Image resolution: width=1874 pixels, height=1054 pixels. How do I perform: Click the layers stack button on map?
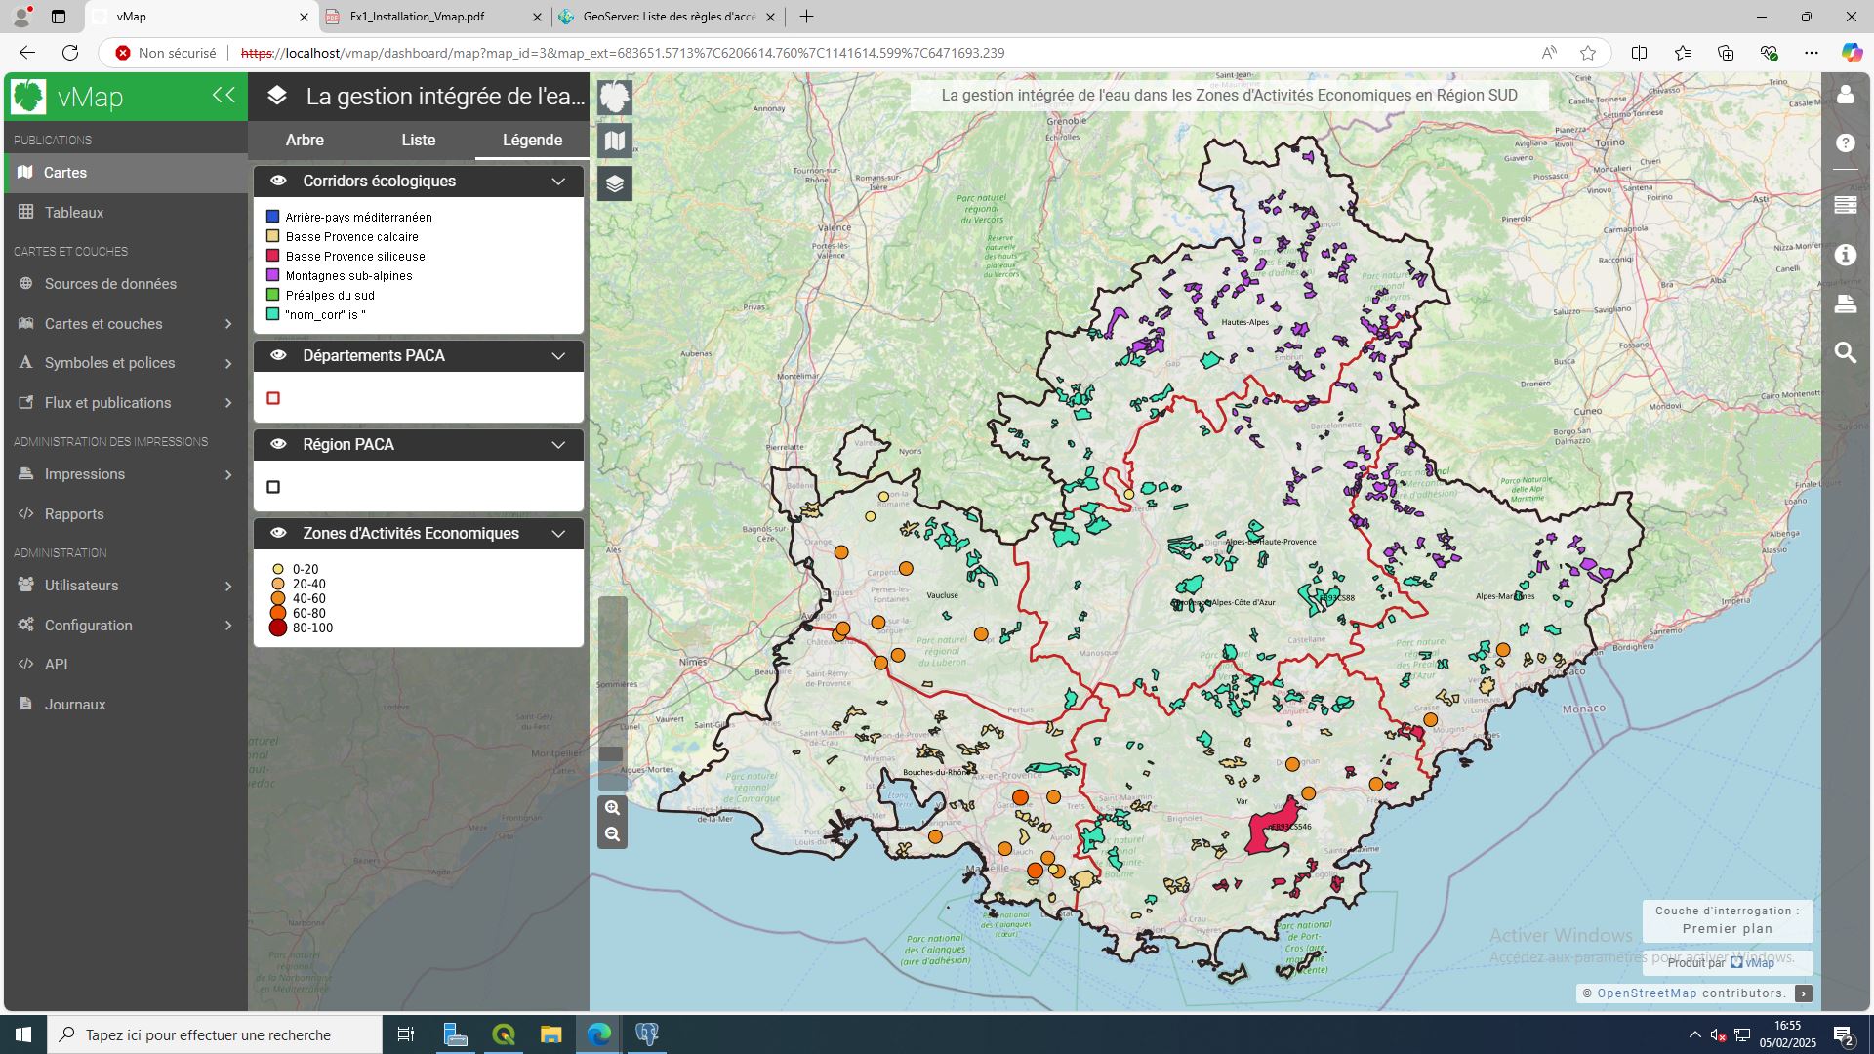click(x=614, y=183)
